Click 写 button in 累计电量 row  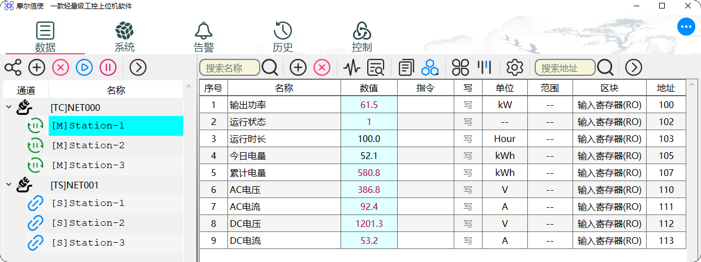tap(468, 173)
